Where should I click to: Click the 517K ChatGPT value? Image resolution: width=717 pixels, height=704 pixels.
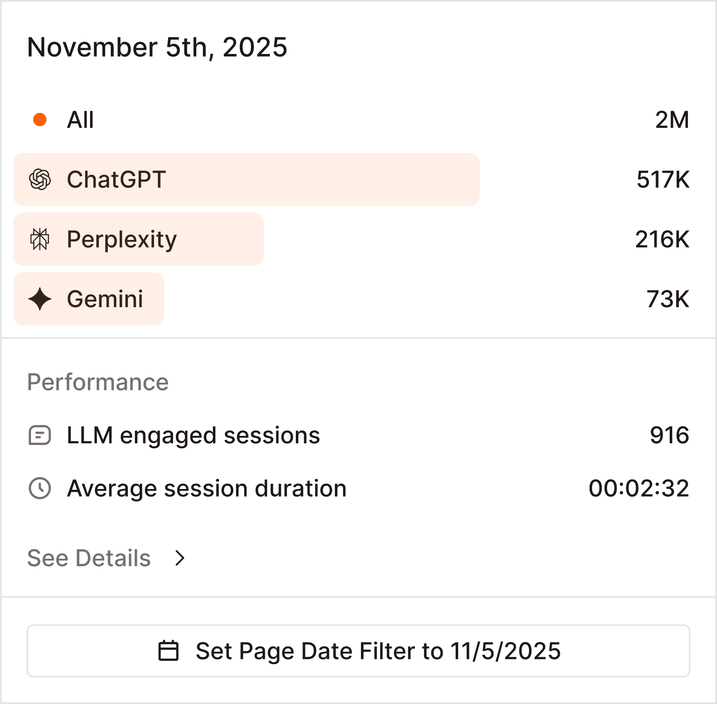tap(663, 179)
